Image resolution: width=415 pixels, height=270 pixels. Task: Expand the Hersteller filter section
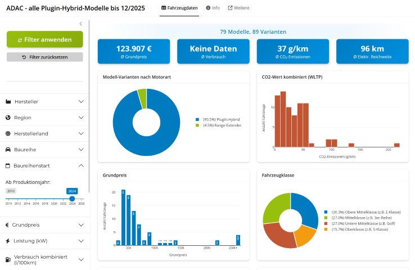point(81,102)
